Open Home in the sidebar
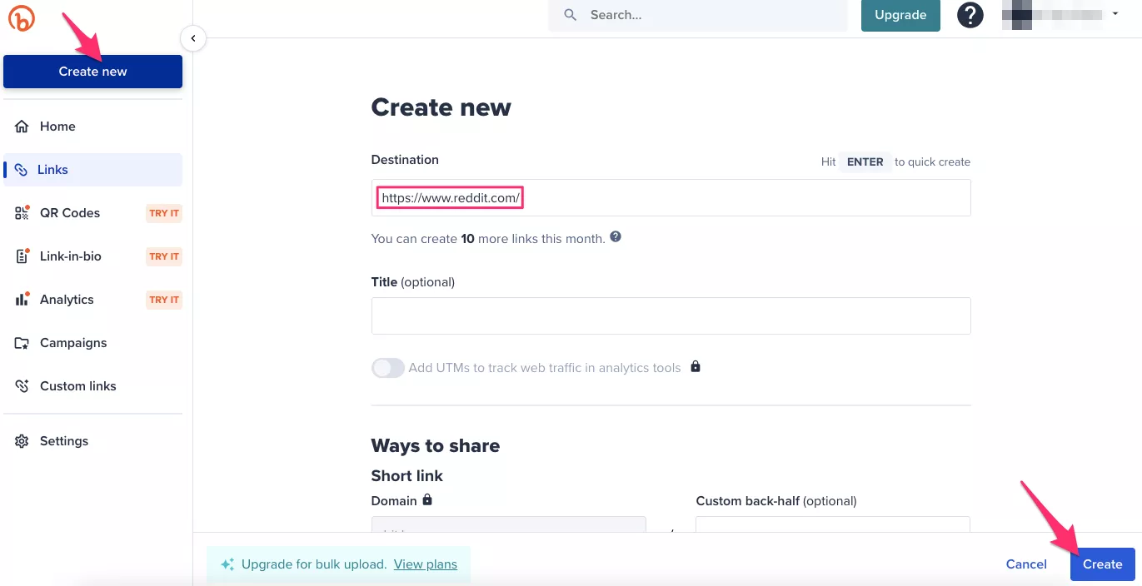Screen dimensions: 1142x586 pyautogui.click(x=92, y=127)
